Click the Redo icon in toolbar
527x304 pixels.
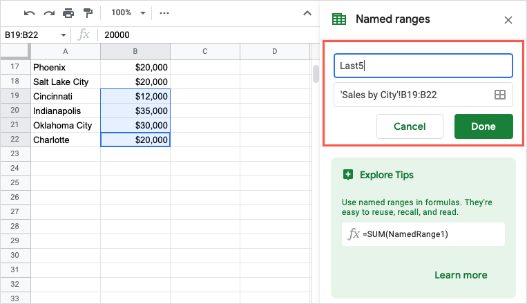coord(48,13)
